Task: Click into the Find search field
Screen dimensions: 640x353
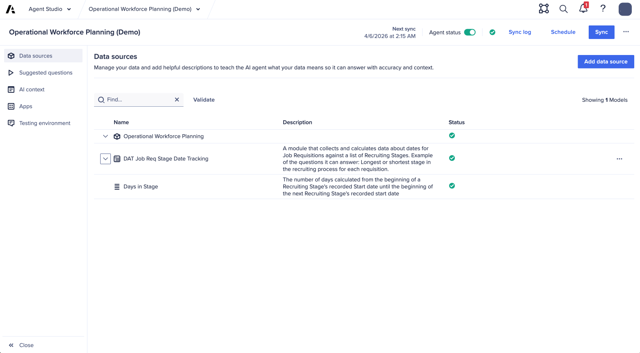Action: 138,100
